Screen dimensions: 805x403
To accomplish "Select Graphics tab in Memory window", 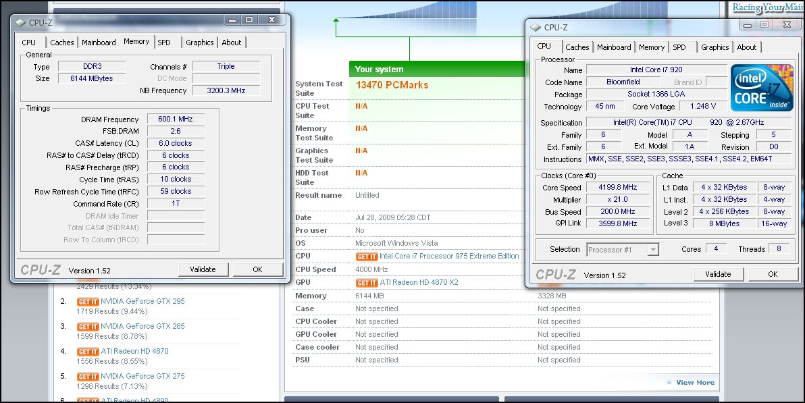I will 200,43.
